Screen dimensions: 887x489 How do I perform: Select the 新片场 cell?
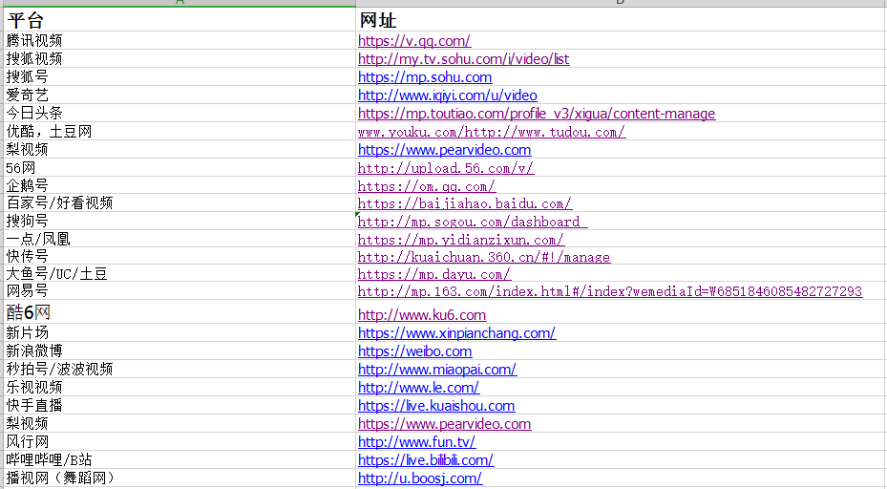[180, 332]
